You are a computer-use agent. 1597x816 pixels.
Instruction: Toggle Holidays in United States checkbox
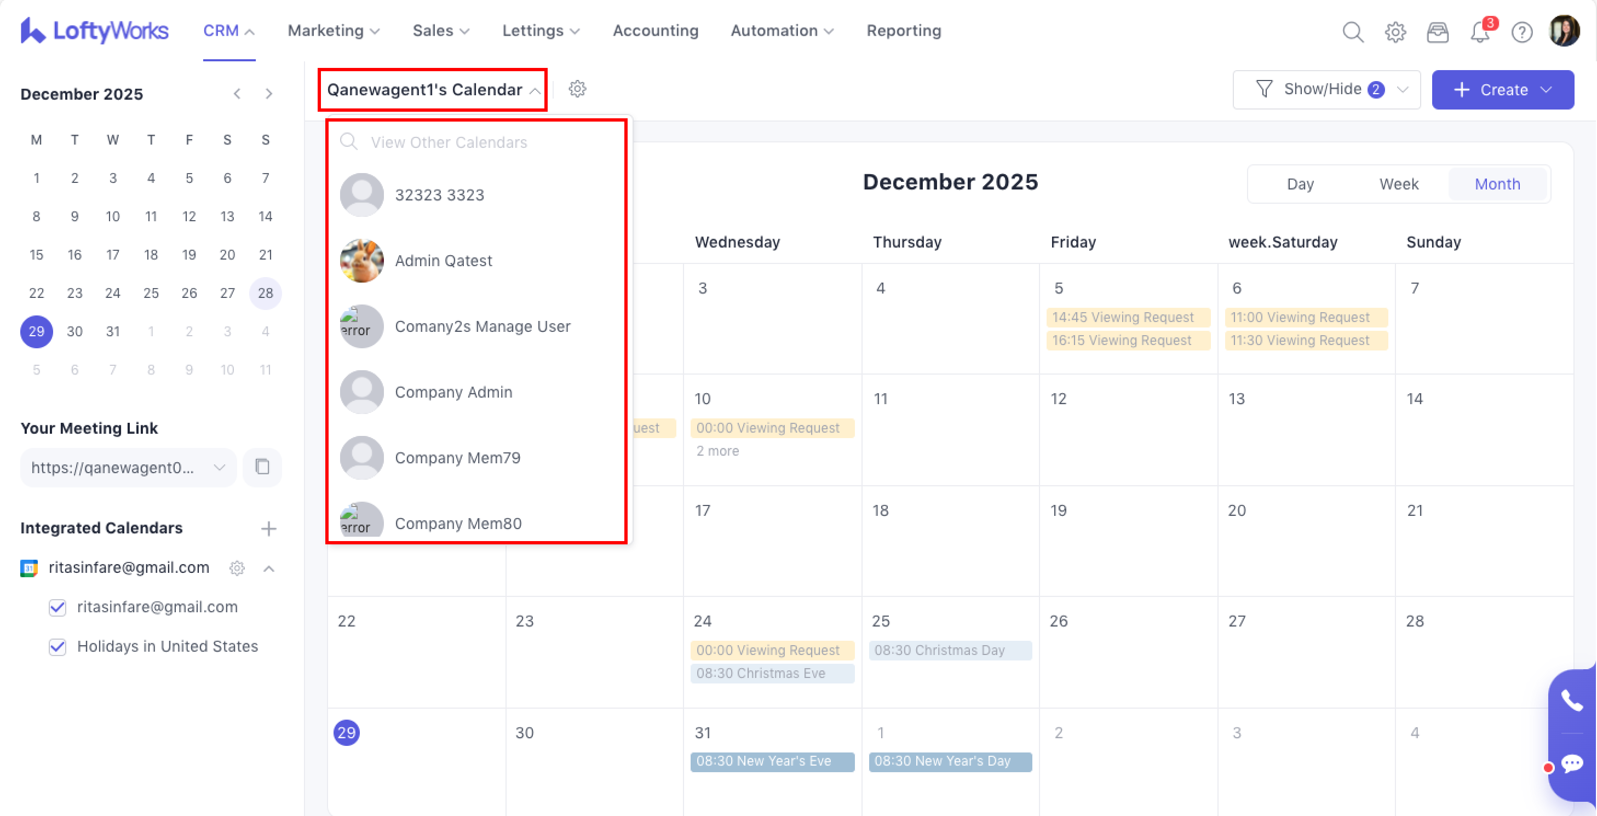click(x=58, y=647)
